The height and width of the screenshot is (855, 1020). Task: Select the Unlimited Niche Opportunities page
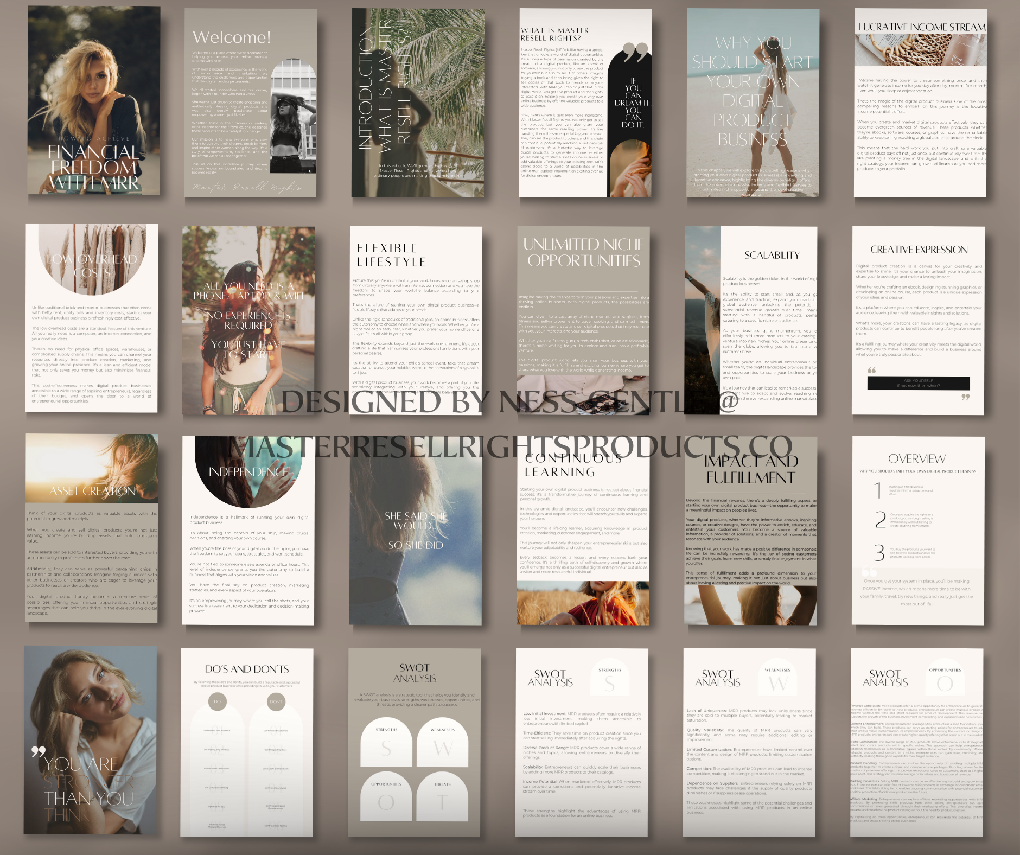pos(583,320)
